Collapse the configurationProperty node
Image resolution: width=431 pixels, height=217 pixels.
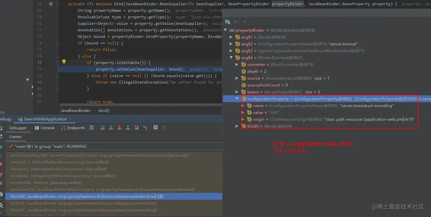pos(237,99)
